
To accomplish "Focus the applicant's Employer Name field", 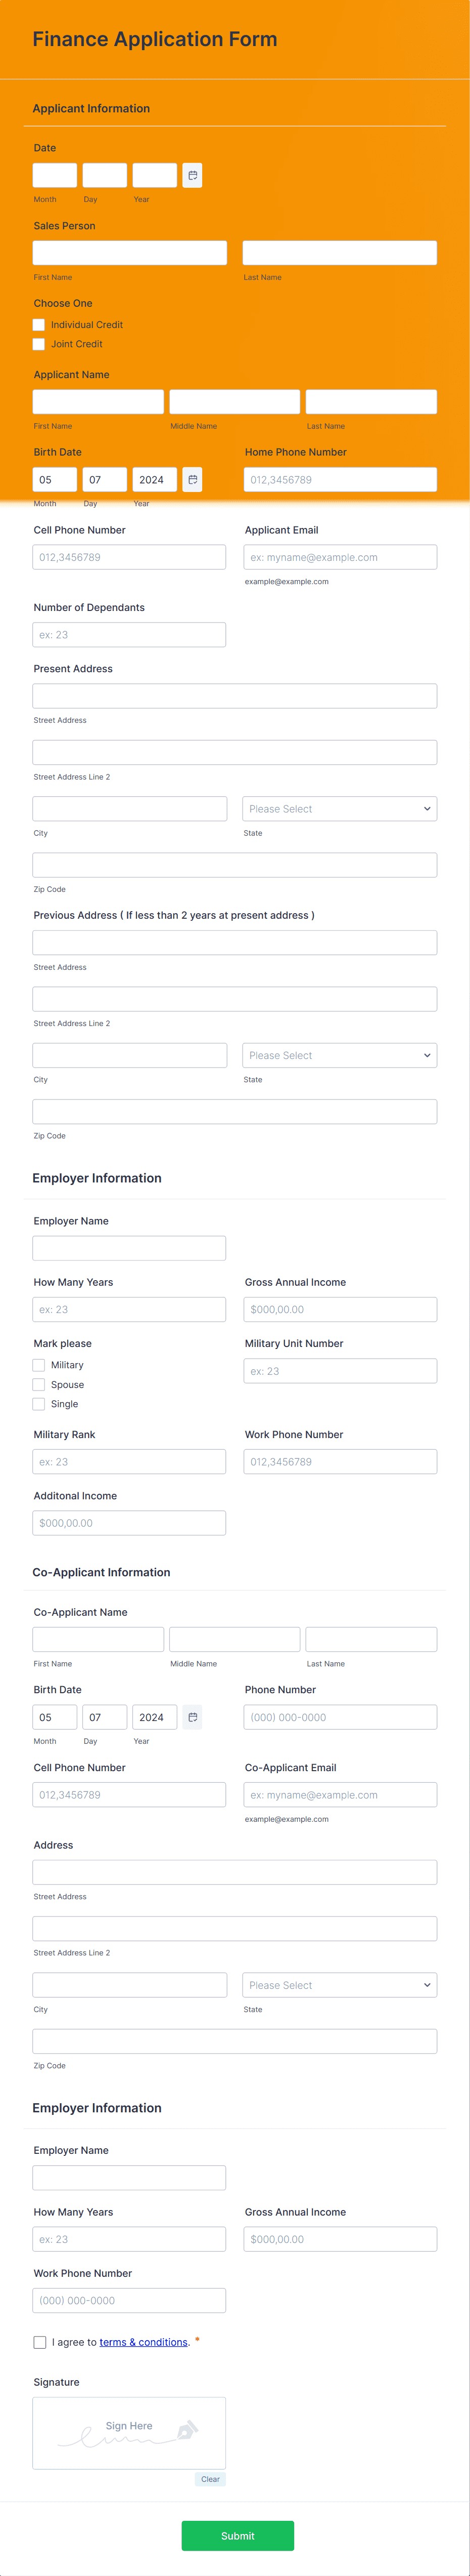I will (x=130, y=1248).
